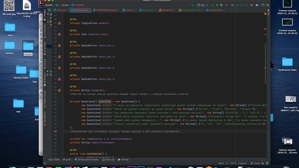
Task: Open the Запись экрана .mov file thumbnail
Action: pyautogui.click(x=287, y=146)
